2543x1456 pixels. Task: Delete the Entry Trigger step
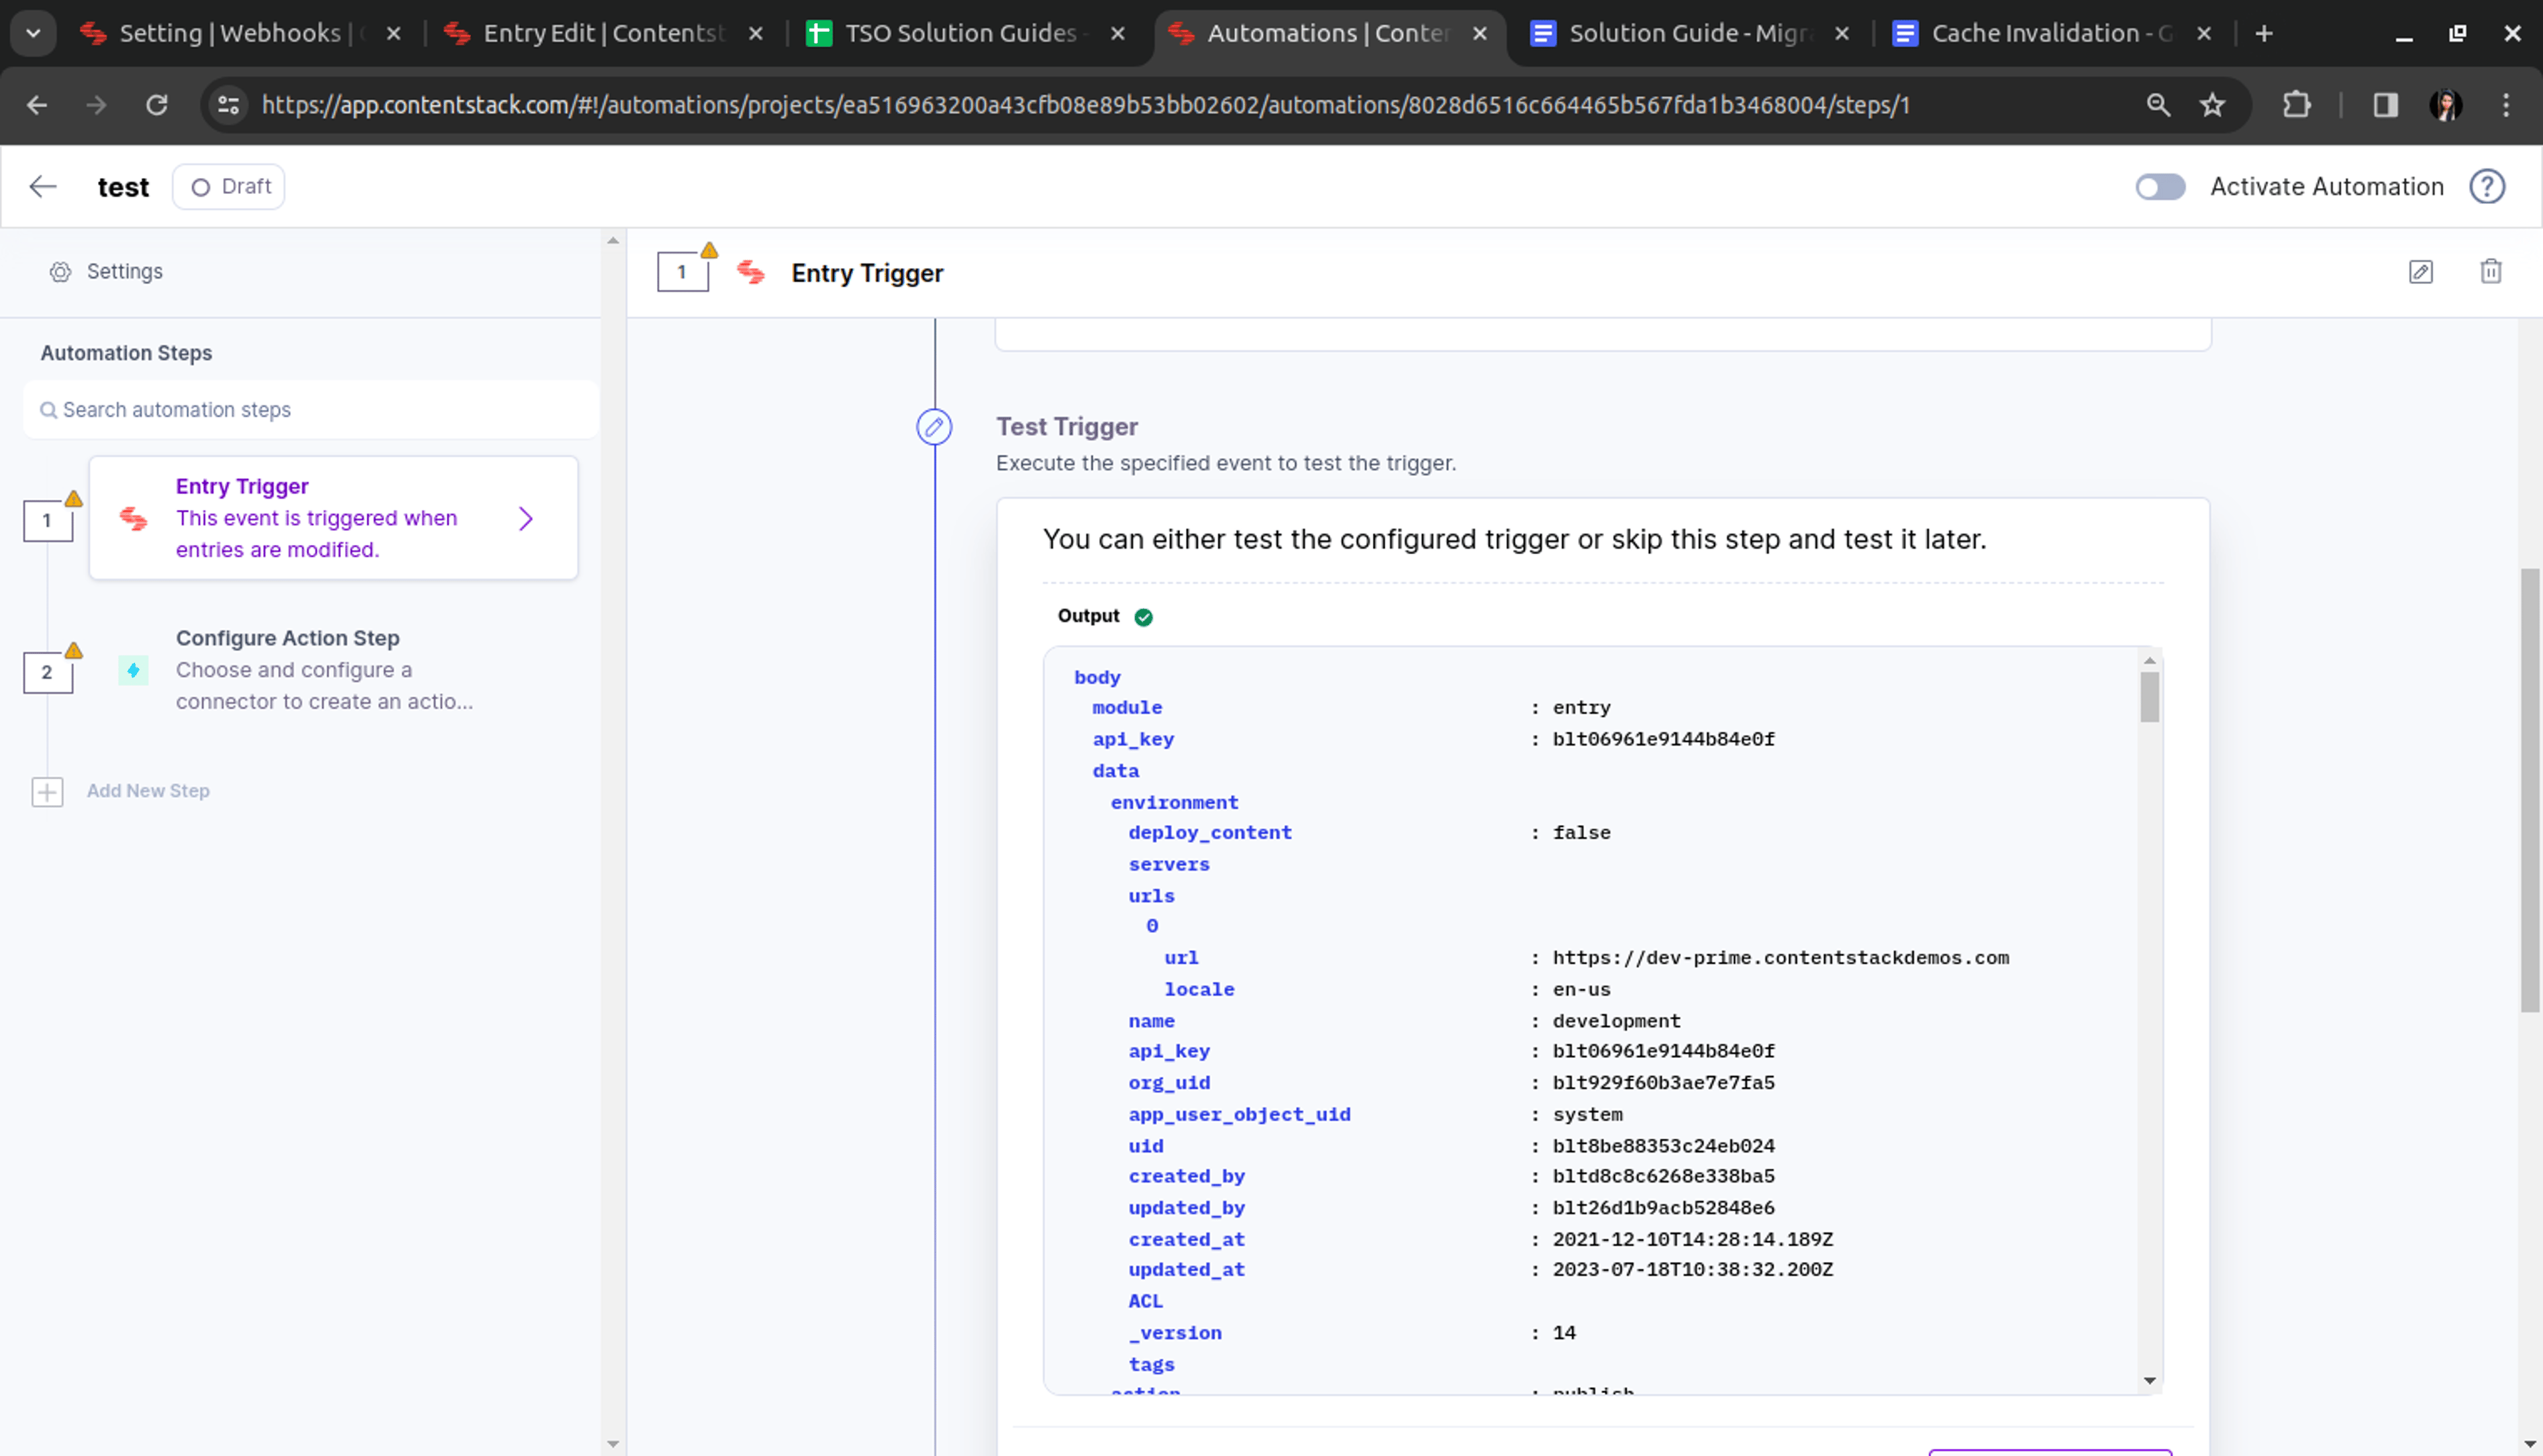tap(2490, 271)
